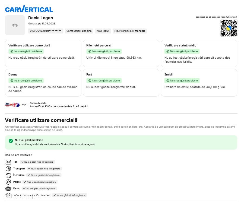Click the generated date 17.04.2026

(49, 24)
